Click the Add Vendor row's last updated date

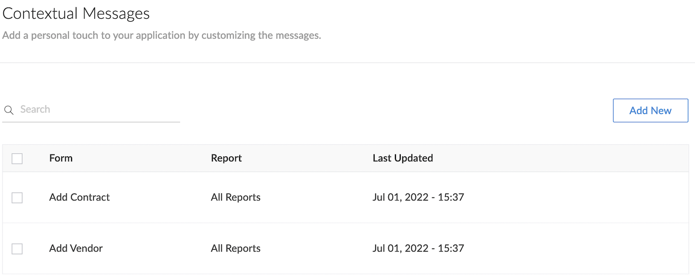click(418, 248)
